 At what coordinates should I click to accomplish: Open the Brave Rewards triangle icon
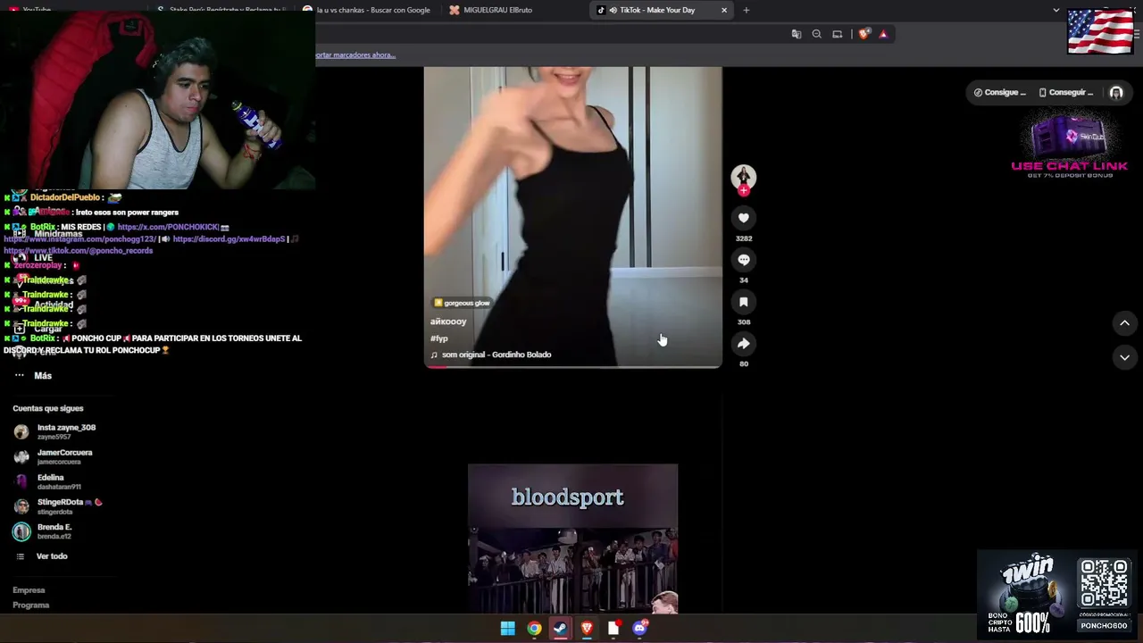[883, 34]
